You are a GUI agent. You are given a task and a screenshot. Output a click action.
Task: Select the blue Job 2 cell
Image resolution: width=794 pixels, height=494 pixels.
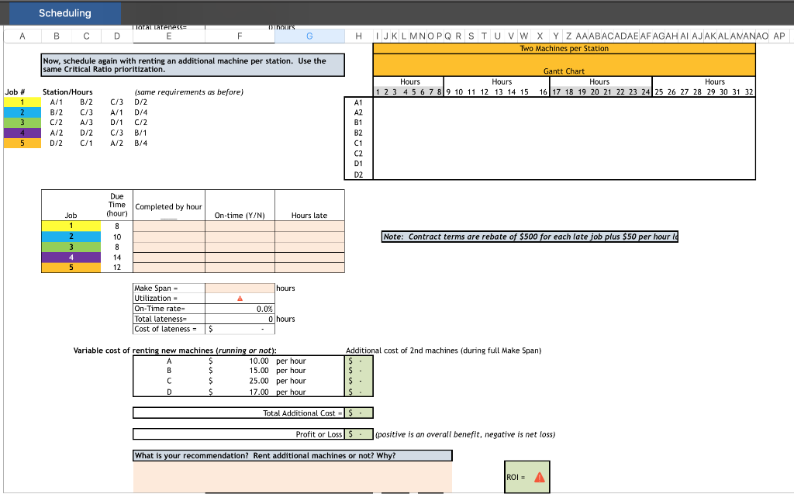tap(21, 112)
